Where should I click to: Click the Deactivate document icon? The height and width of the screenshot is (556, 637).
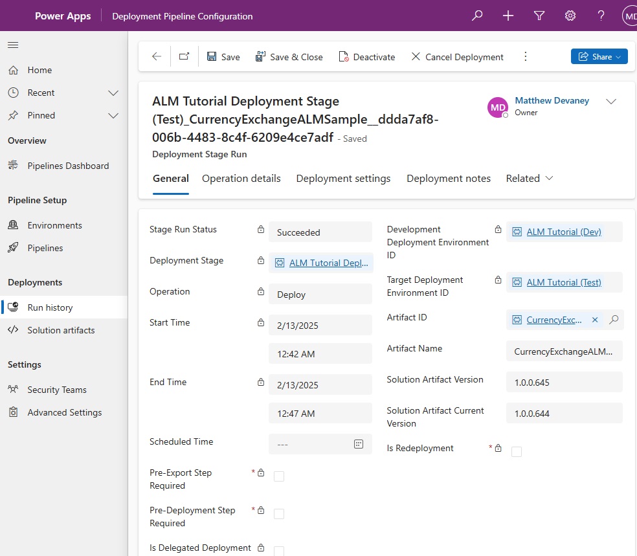(x=344, y=56)
